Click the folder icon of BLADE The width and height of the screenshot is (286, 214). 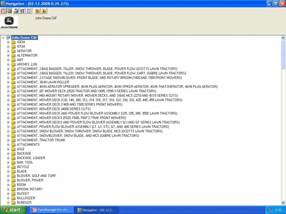click(x=13, y=171)
